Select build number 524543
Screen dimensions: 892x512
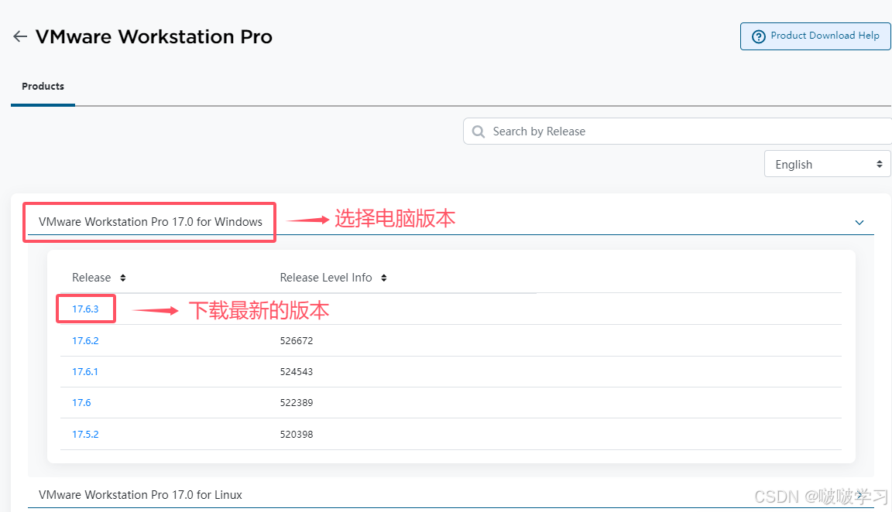coord(297,372)
